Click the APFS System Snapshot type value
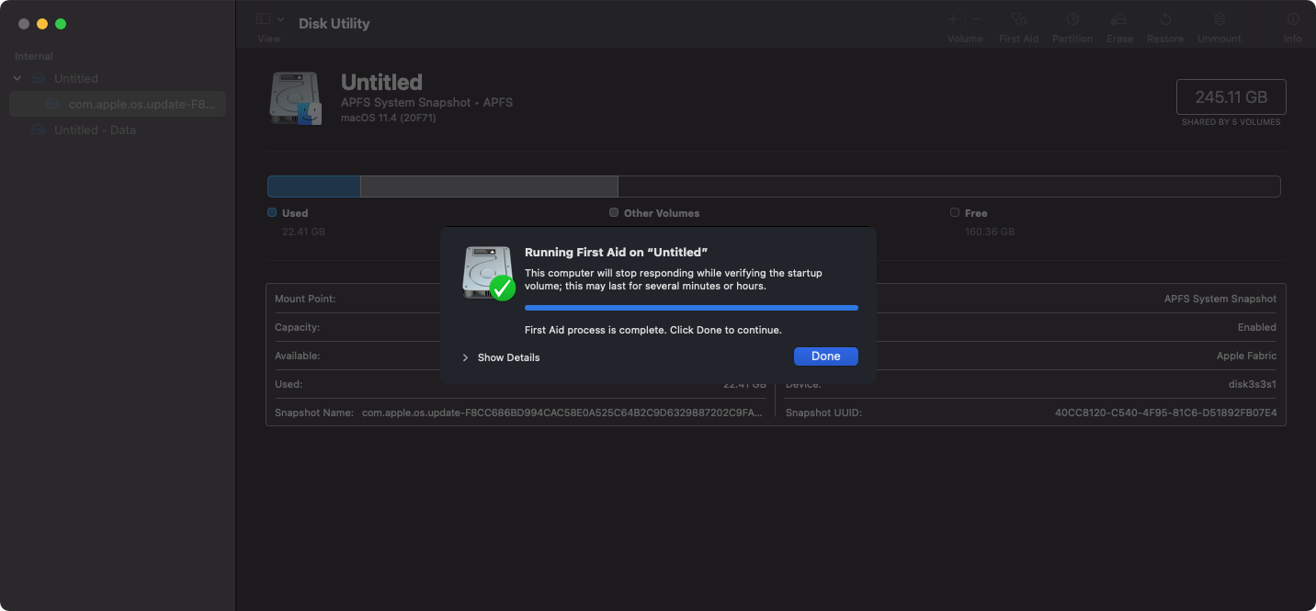1316x611 pixels. click(1220, 299)
